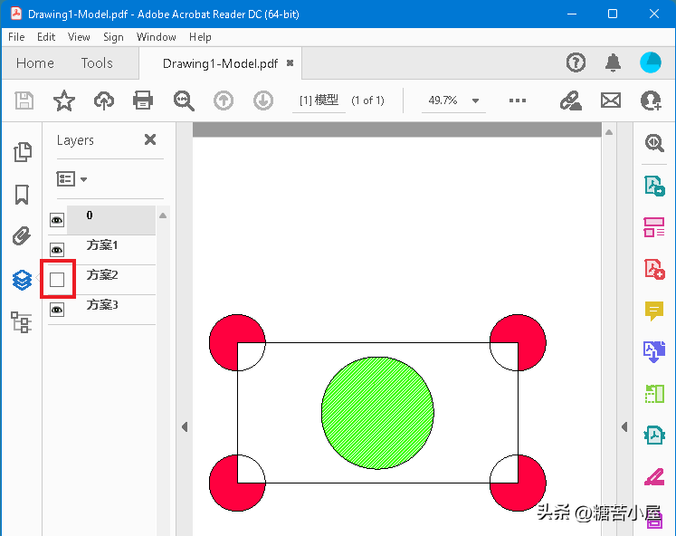Open the green page layout tool icon
This screenshot has width=676, height=536.
(x=654, y=394)
